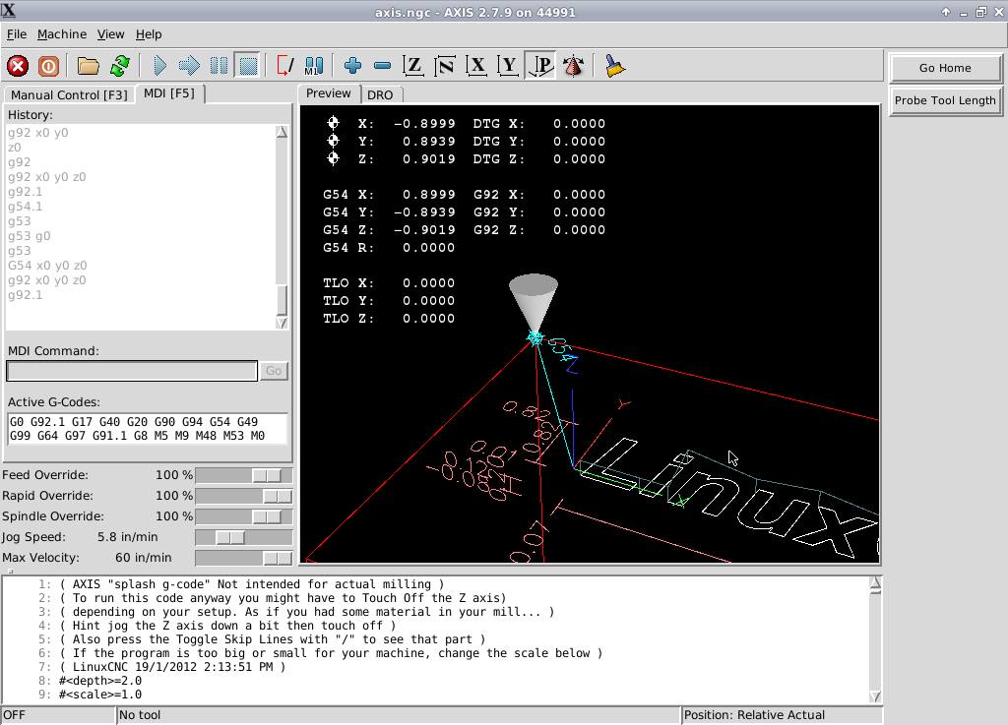Image resolution: width=1008 pixels, height=725 pixels.
Task: Open the Machine menu
Action: coord(62,34)
